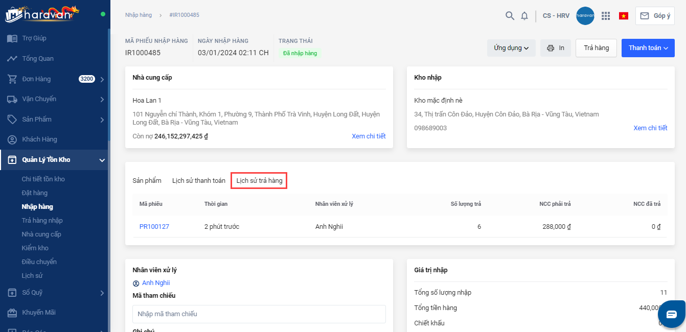Click the Haravan account avatar
Viewport: 686px width, 332px height.
pyautogui.click(x=585, y=16)
